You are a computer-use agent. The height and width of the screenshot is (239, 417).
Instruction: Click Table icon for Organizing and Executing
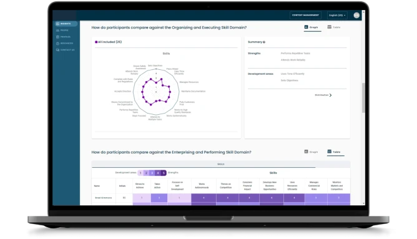point(329,27)
